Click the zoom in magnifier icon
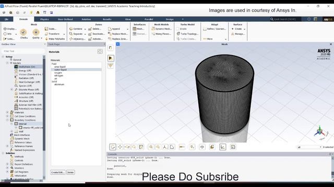Viewport: 334px width, 187px height. click(x=151, y=147)
